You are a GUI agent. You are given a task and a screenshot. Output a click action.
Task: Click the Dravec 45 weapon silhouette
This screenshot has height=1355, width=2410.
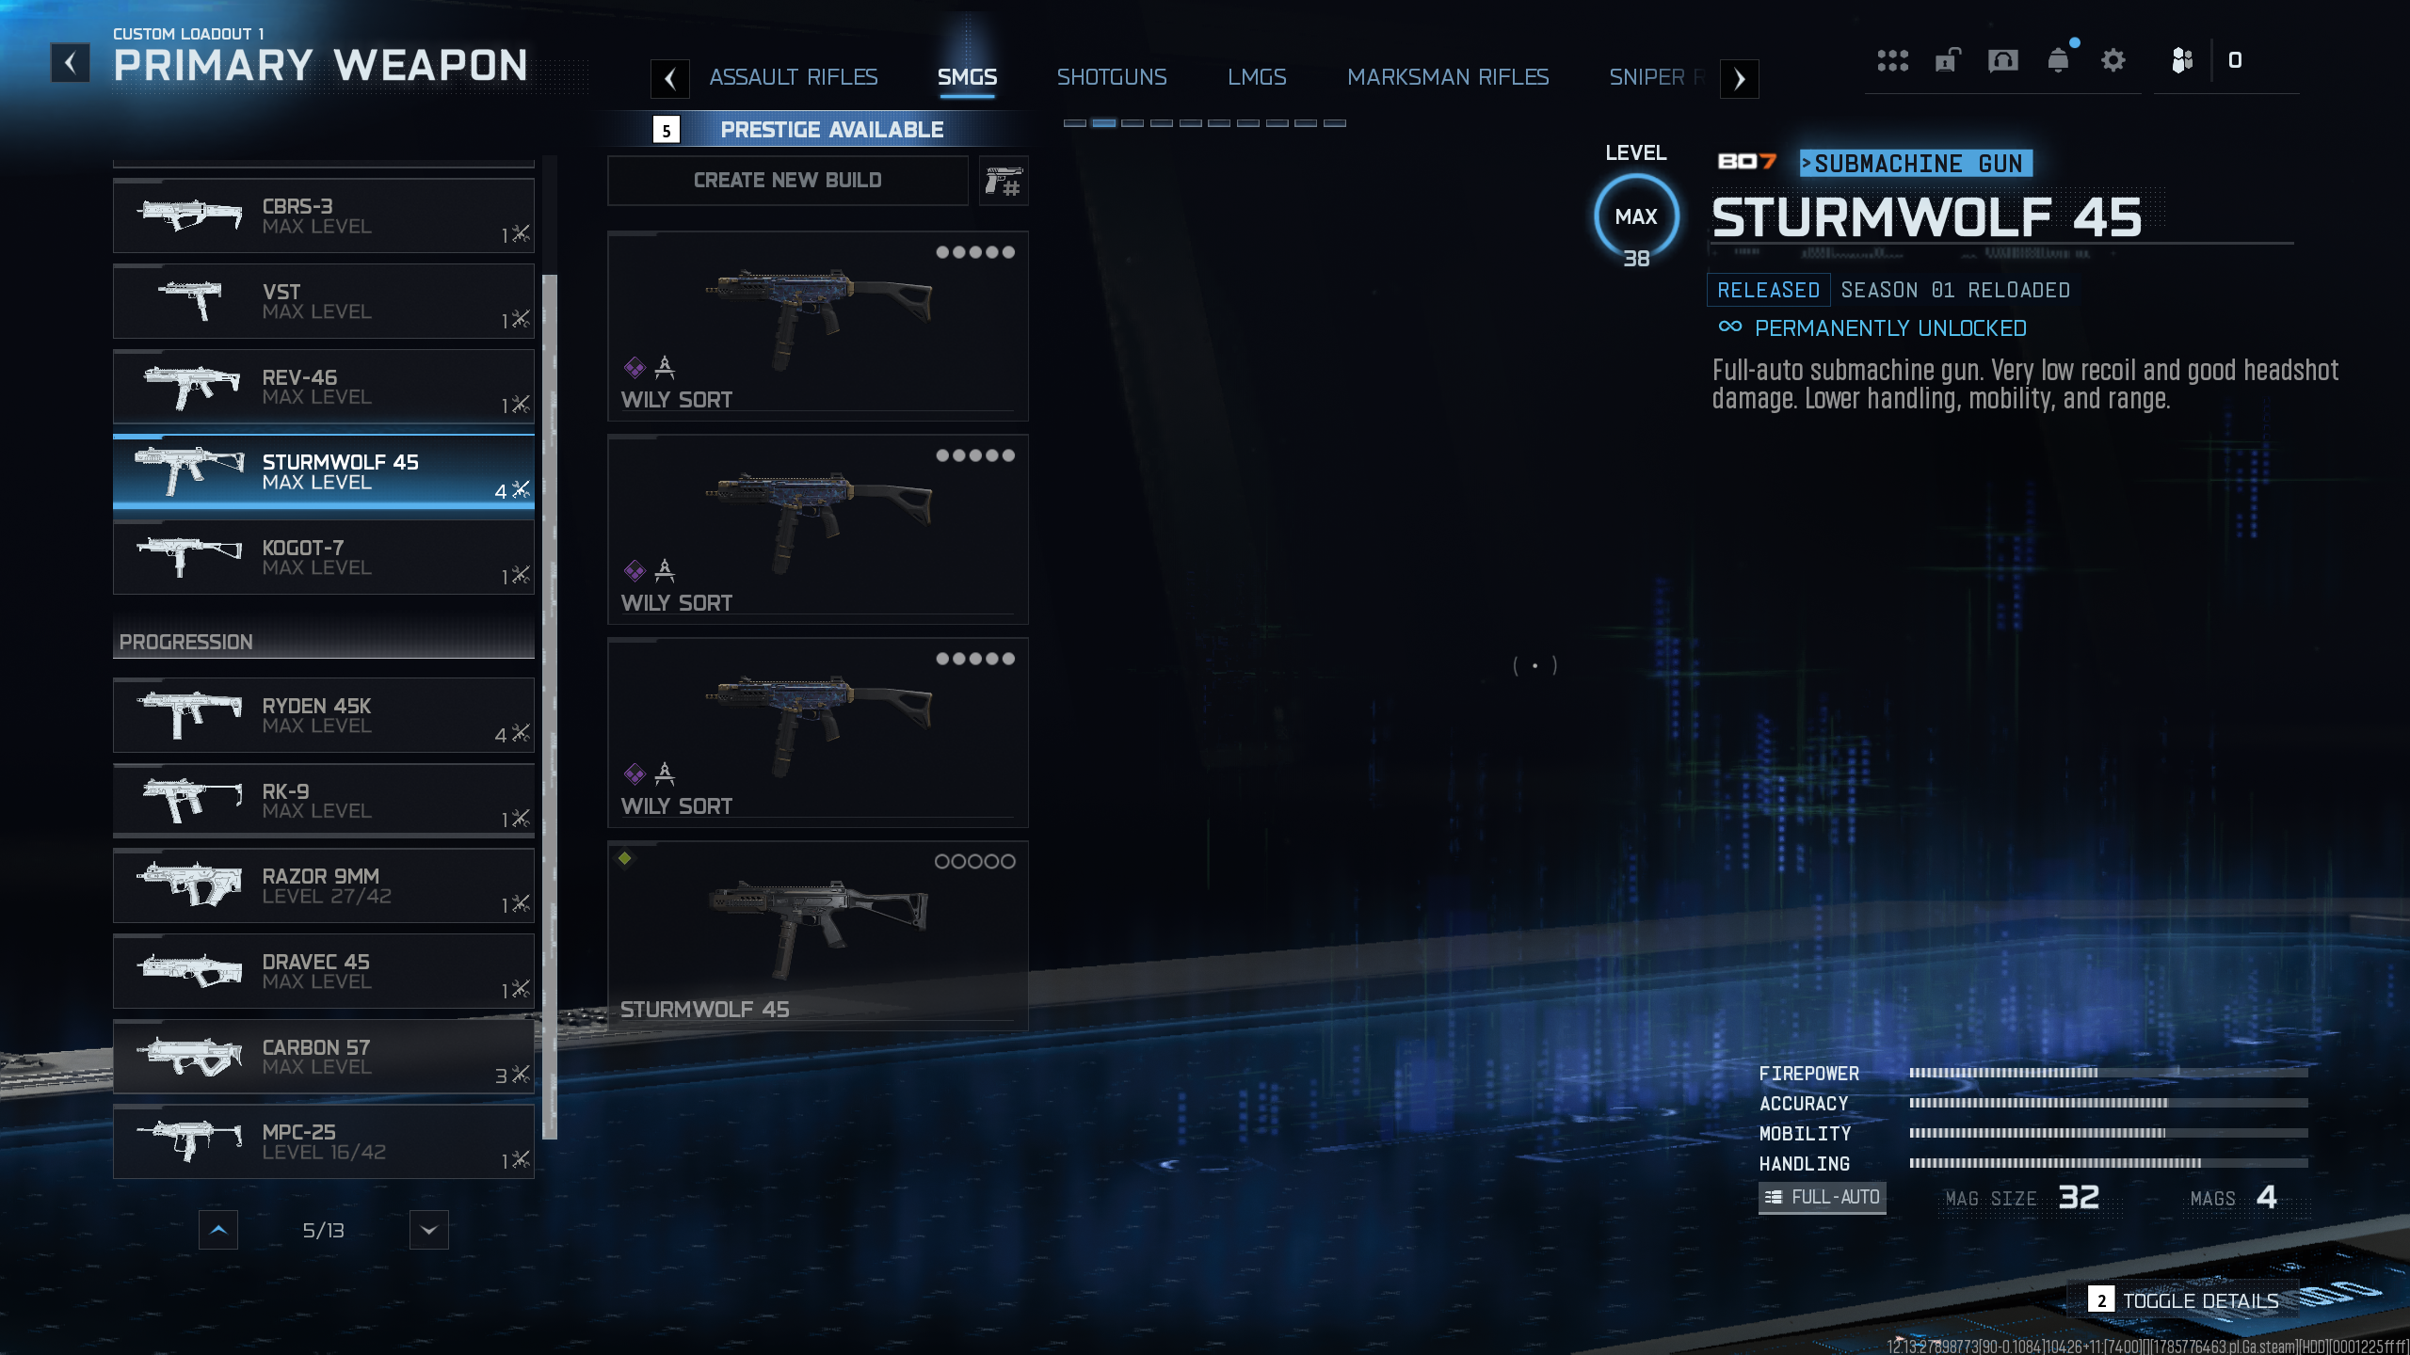point(189,970)
